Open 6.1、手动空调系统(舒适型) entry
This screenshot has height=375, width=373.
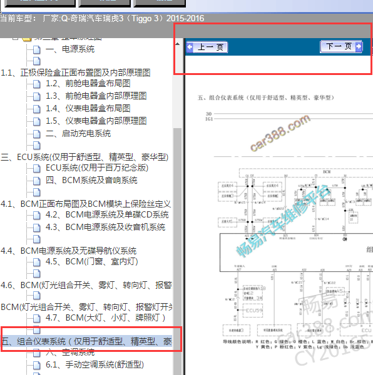(x=95, y=364)
